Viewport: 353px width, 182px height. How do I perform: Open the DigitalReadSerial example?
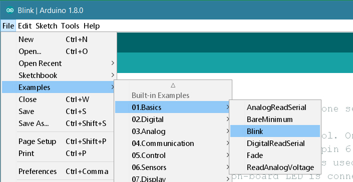275,143
